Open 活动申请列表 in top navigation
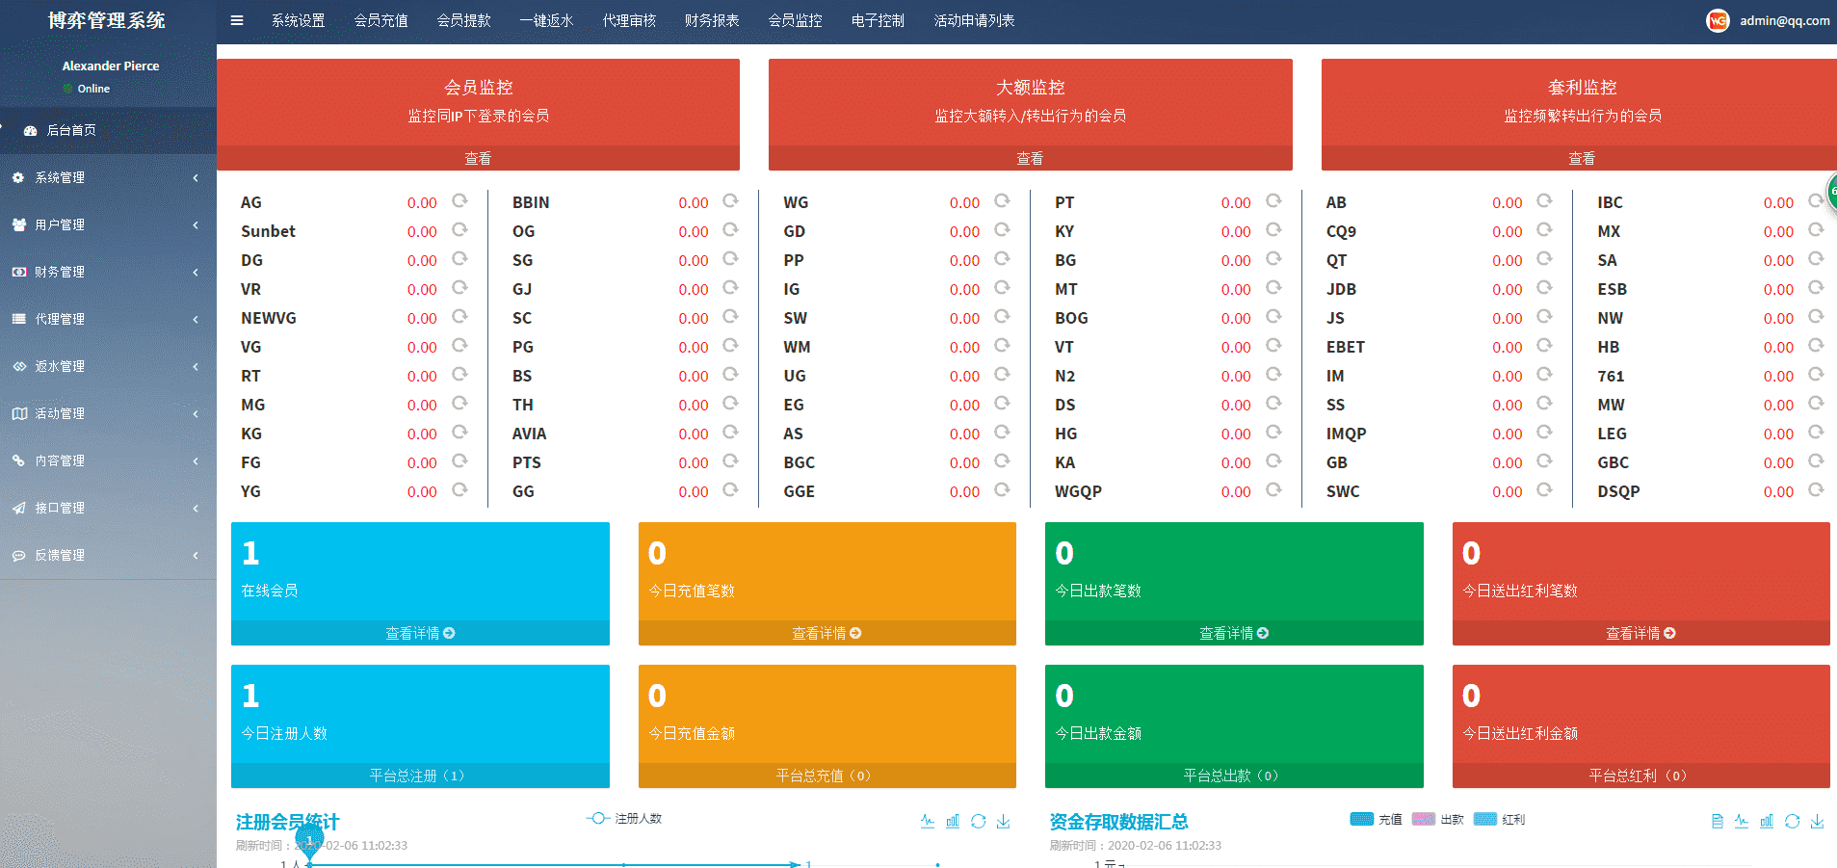The height and width of the screenshot is (868, 1837). pyautogui.click(x=974, y=20)
